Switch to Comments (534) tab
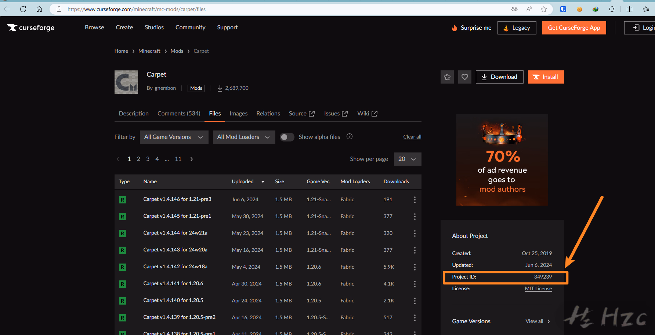The image size is (655, 335). tap(179, 113)
